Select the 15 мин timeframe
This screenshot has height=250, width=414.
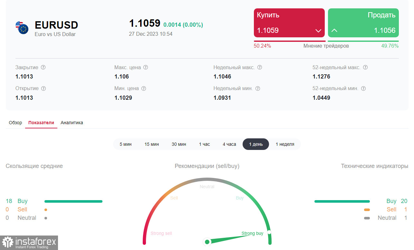click(152, 144)
